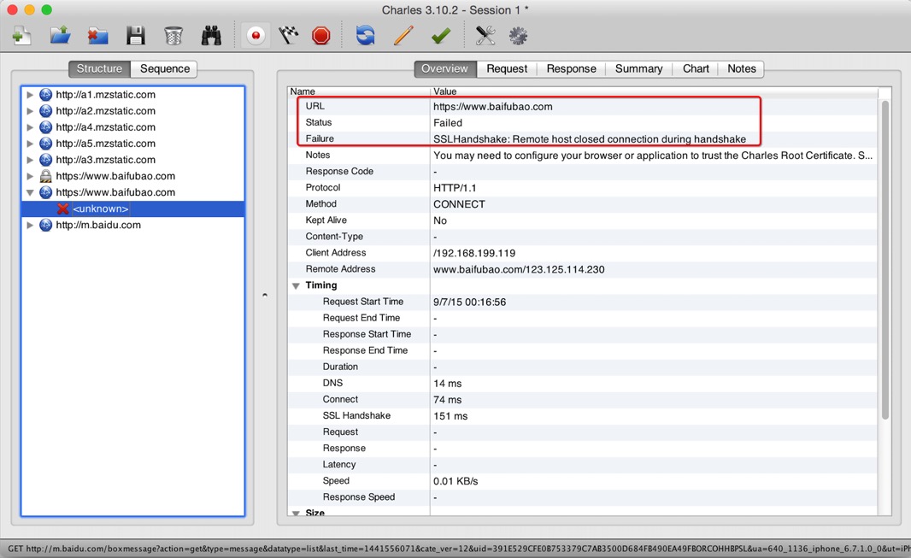Open the Response tab

[571, 68]
